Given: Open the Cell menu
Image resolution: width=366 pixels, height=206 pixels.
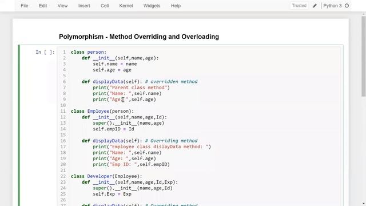Looking at the screenshot, I should [105, 6].
